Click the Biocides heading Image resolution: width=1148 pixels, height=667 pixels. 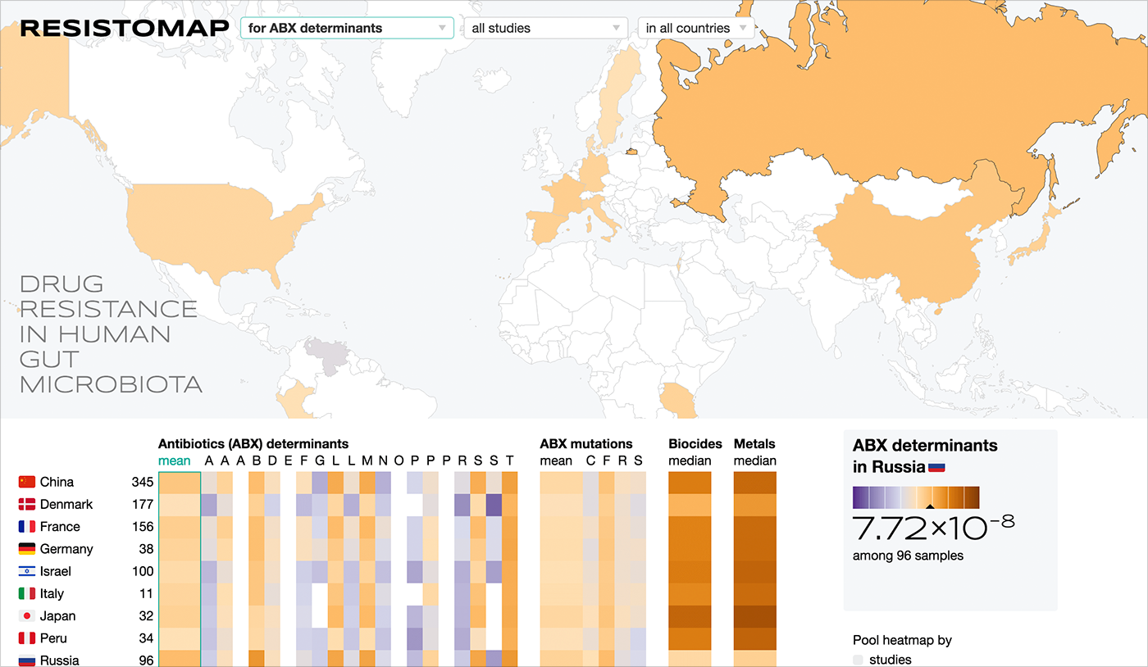pos(695,444)
